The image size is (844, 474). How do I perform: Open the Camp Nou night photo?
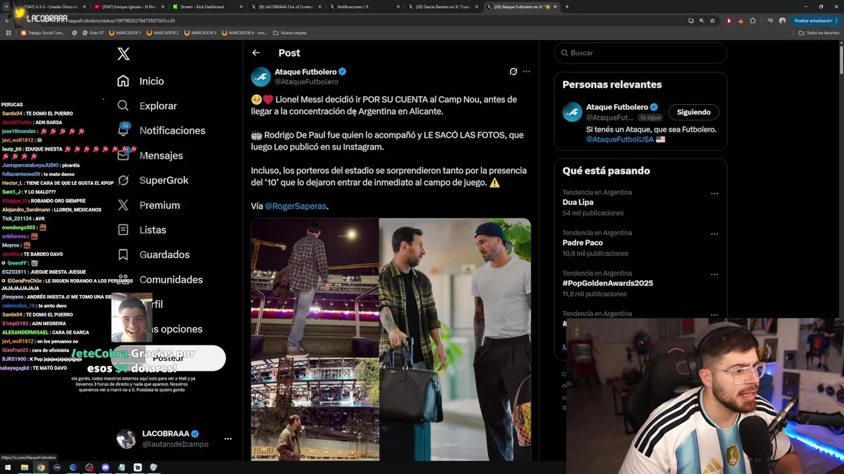pyautogui.click(x=315, y=288)
